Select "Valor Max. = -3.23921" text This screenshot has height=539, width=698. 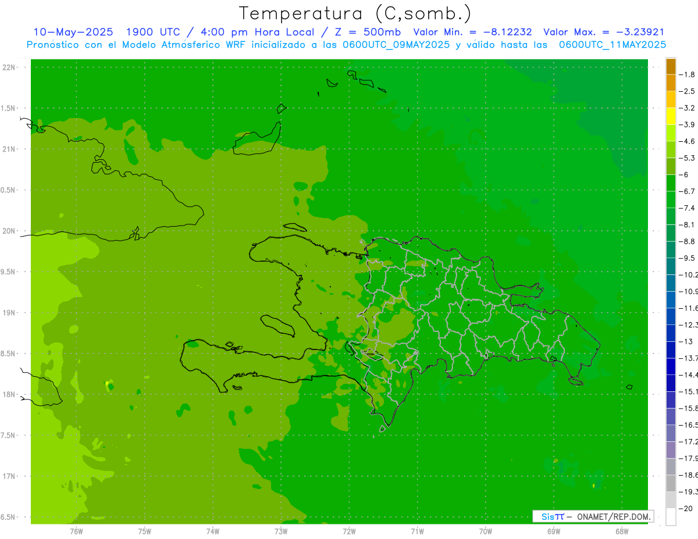[x=604, y=32]
